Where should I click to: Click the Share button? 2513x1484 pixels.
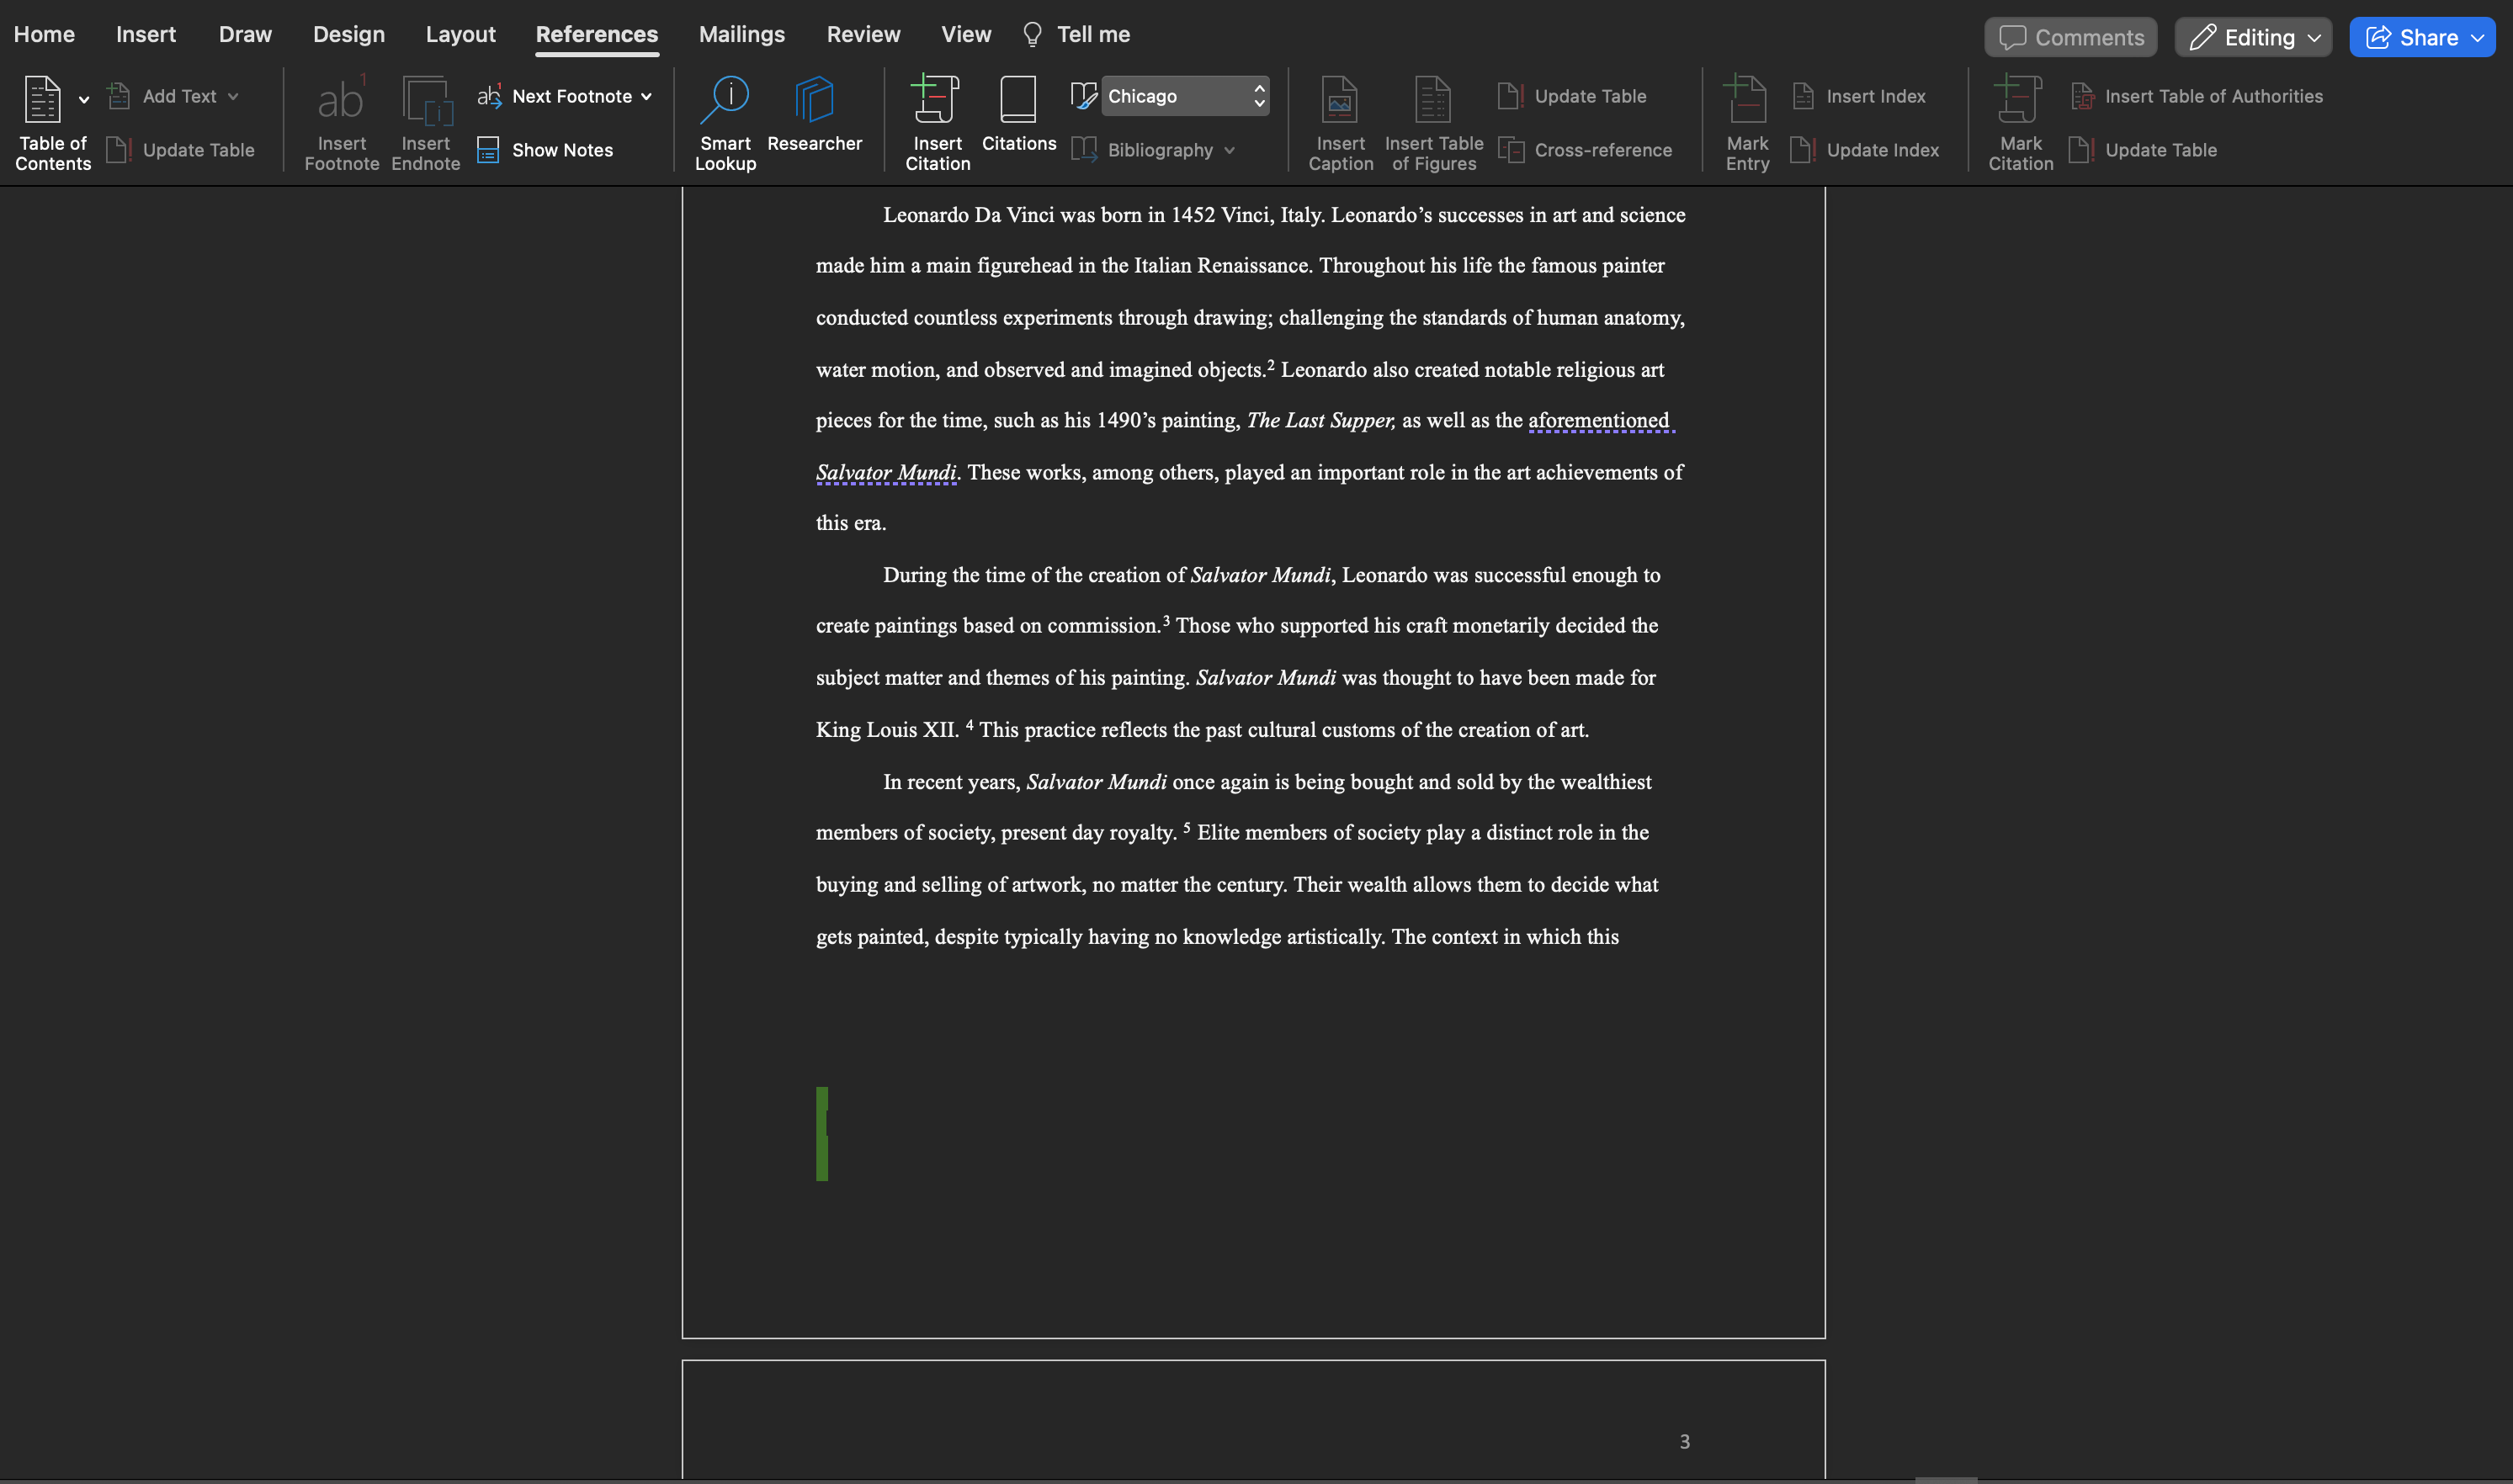click(2422, 37)
